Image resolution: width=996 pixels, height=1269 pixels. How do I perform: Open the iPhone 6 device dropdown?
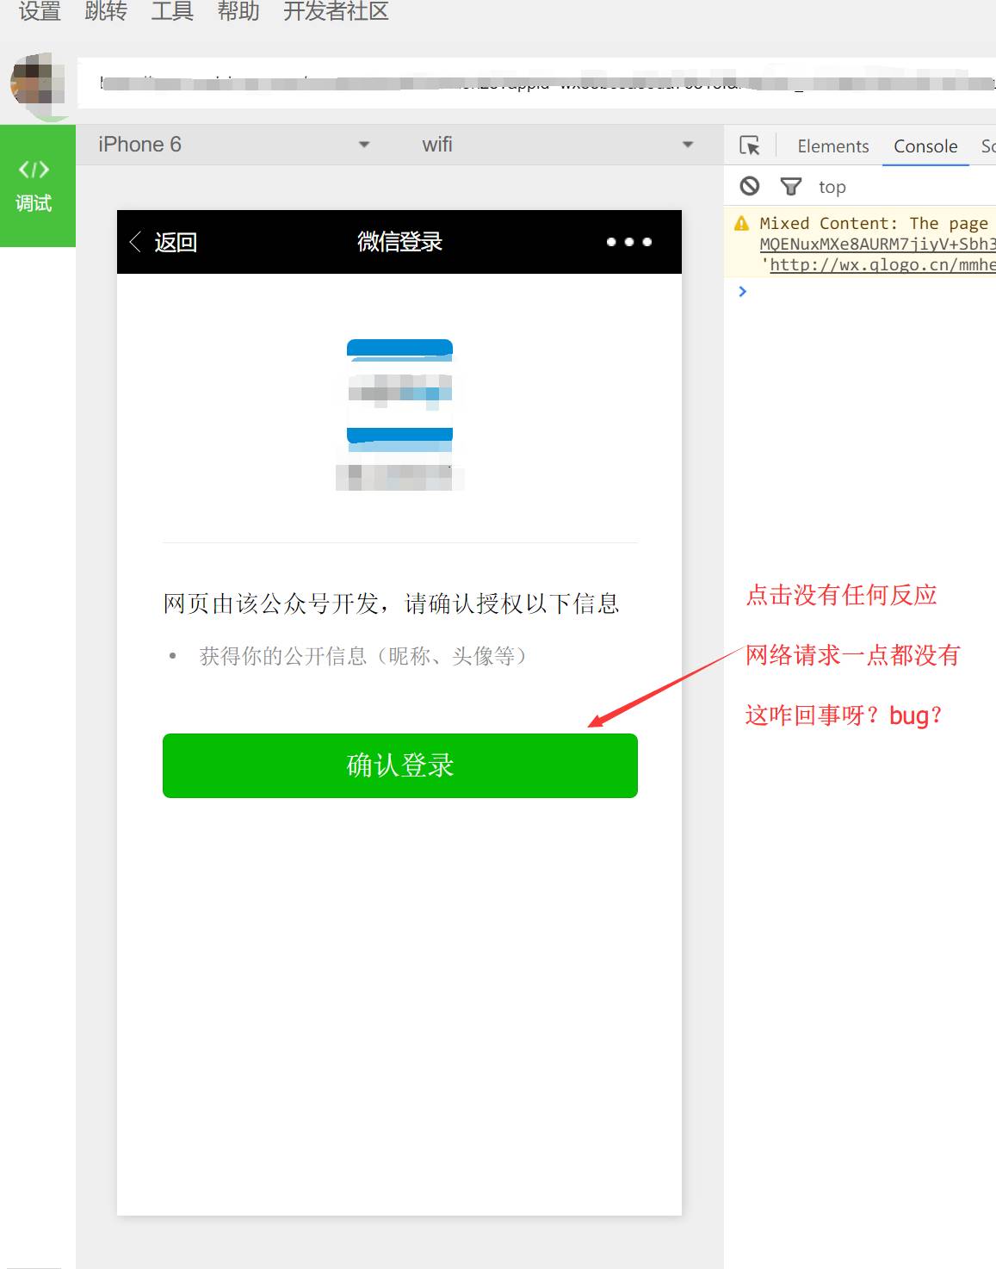(233, 145)
